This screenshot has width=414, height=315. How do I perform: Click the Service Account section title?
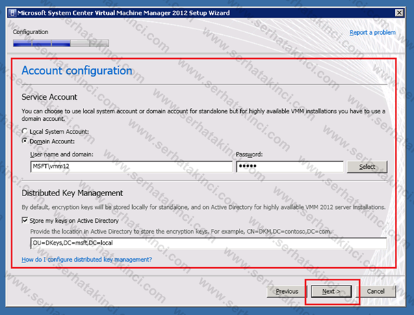click(49, 97)
